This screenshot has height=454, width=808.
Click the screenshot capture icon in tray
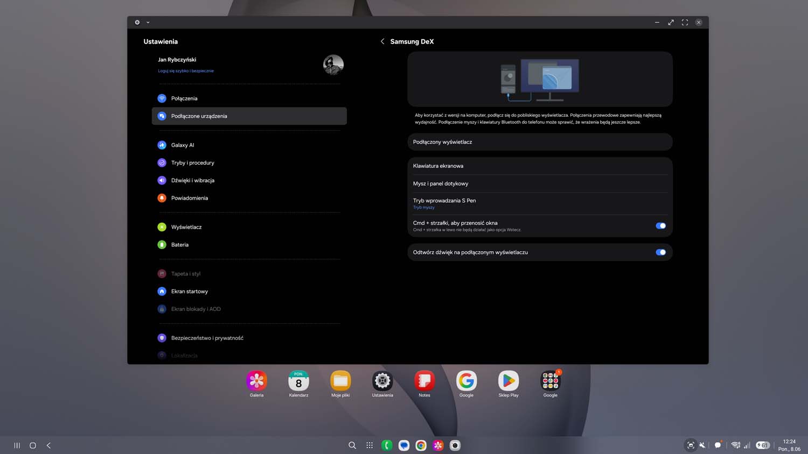click(x=691, y=445)
